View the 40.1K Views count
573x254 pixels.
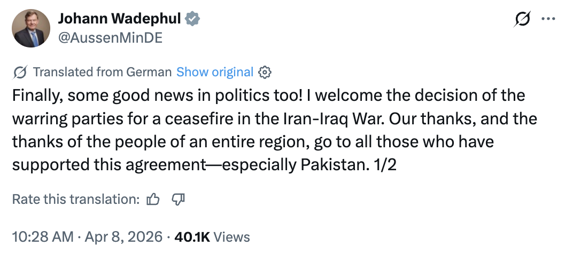click(212, 237)
